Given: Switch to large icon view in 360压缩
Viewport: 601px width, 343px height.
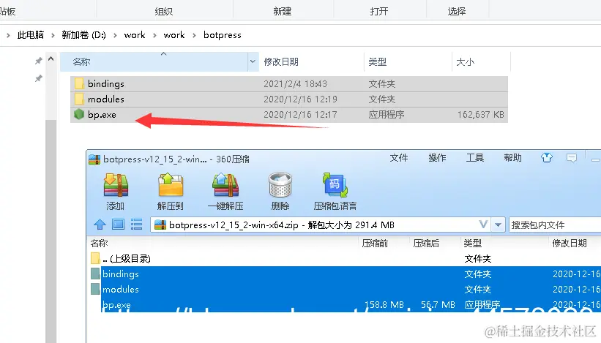Looking at the screenshot, I should click(118, 225).
